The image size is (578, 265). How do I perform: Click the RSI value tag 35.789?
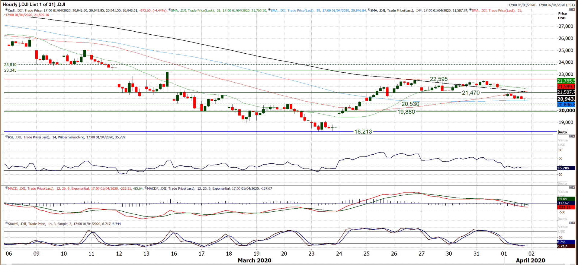[x=566, y=168]
